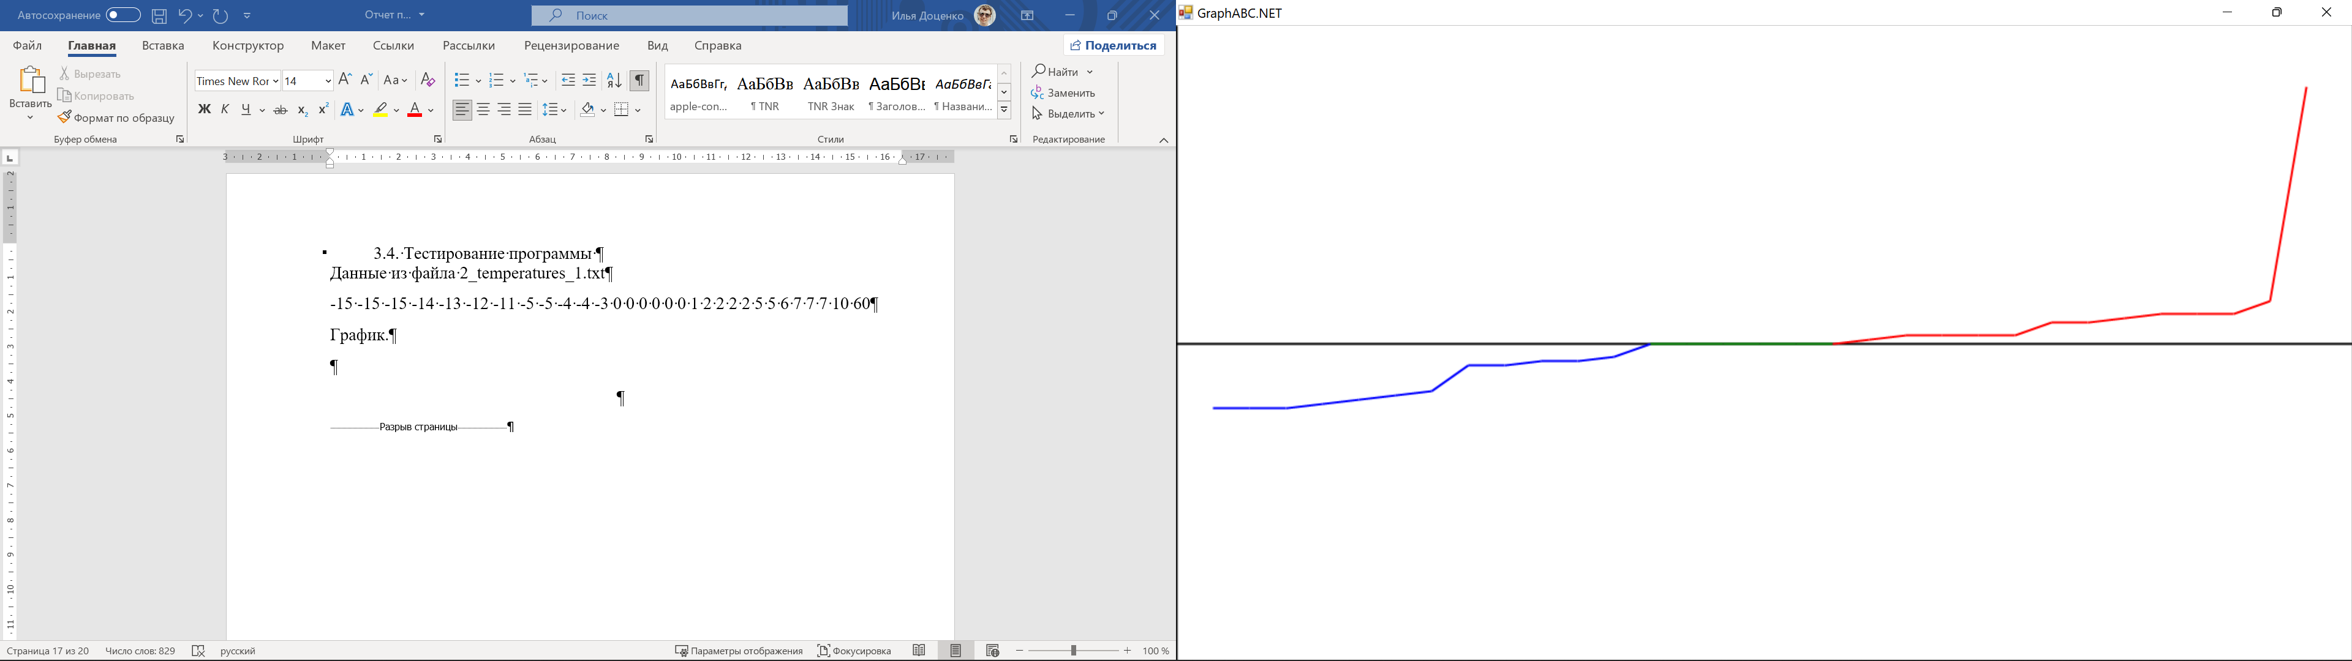Screen dimensions: 2352x661
Task: Apply the yellow text highlight color
Action: 381,110
